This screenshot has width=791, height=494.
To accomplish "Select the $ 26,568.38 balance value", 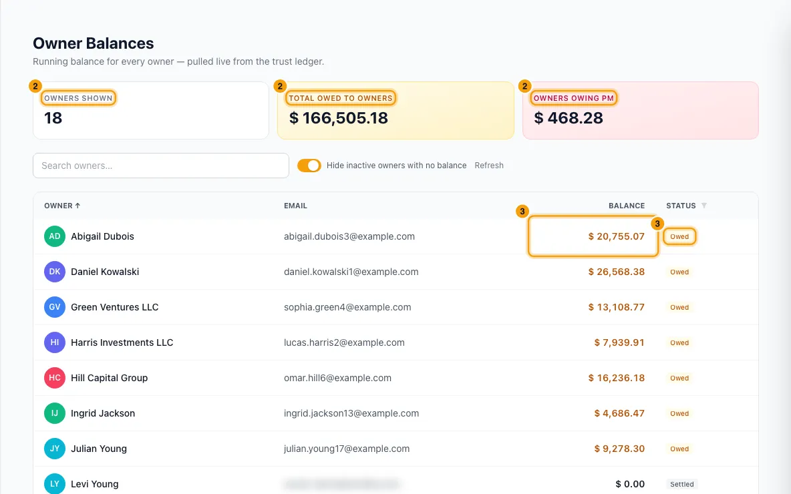I will [x=617, y=272].
